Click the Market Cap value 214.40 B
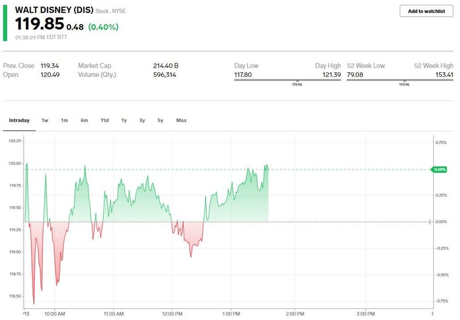The width and height of the screenshot is (460, 320). (x=165, y=66)
